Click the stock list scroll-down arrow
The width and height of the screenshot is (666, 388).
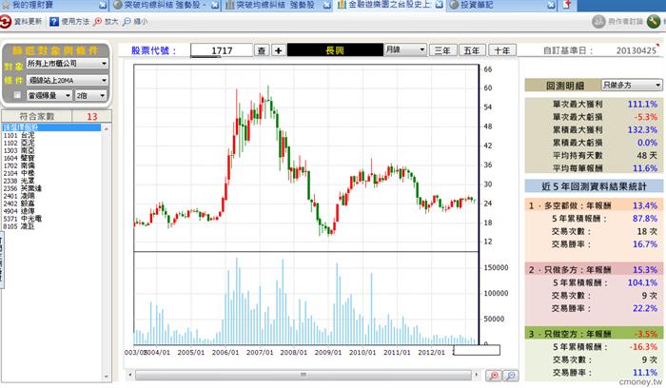click(107, 377)
